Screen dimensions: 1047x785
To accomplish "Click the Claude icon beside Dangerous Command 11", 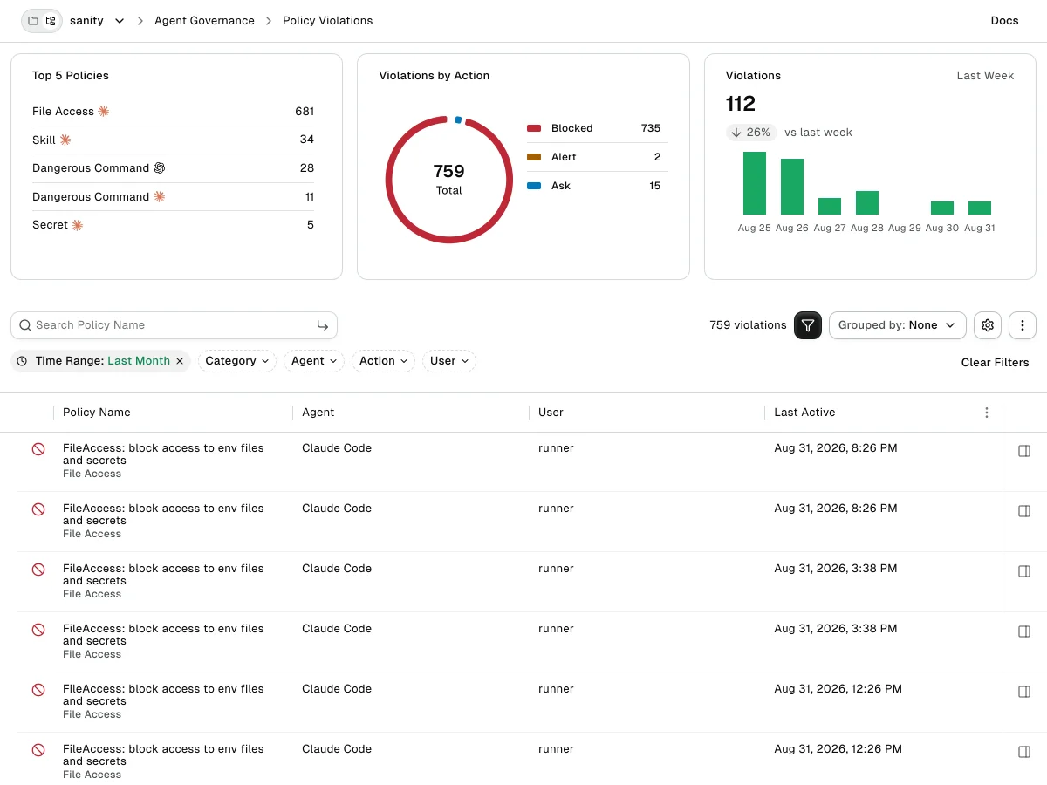I will pos(159,197).
